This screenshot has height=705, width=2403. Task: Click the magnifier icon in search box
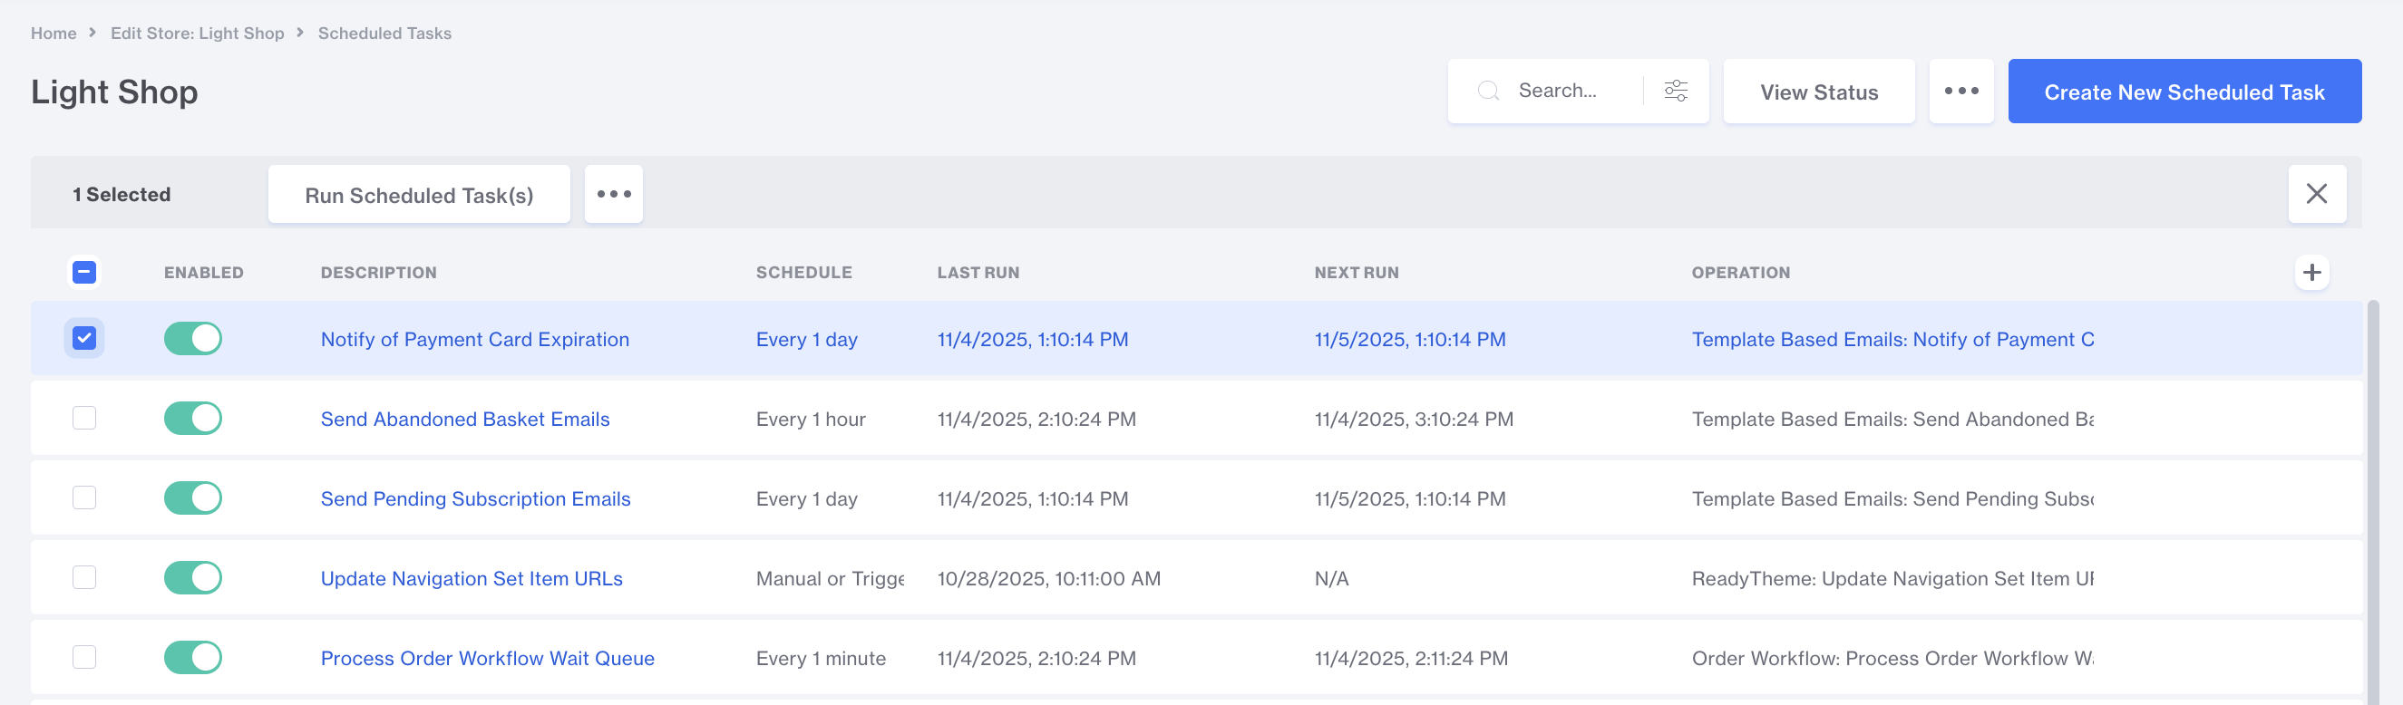pyautogui.click(x=1488, y=91)
